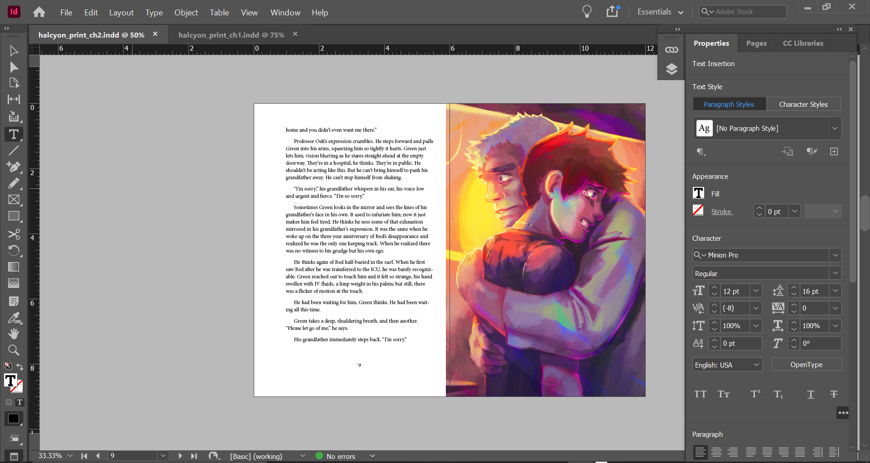Expand the paragraph style dropdown
Image resolution: width=870 pixels, height=463 pixels.
point(835,129)
